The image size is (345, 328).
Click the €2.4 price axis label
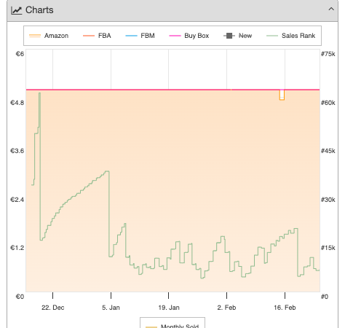pyautogui.click(x=17, y=200)
